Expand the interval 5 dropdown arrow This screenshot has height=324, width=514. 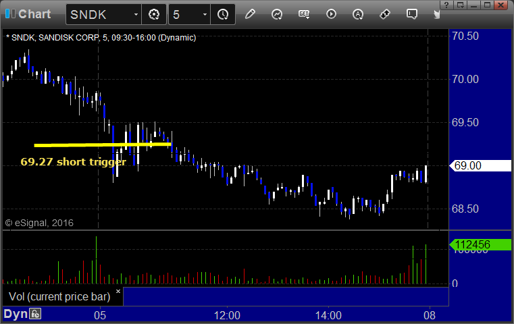[x=205, y=14]
